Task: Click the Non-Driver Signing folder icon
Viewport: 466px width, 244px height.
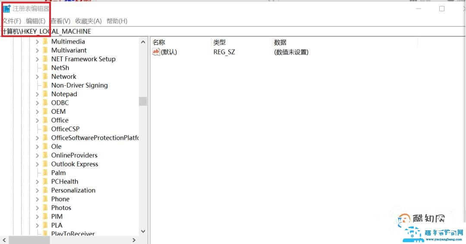Action: [x=45, y=85]
